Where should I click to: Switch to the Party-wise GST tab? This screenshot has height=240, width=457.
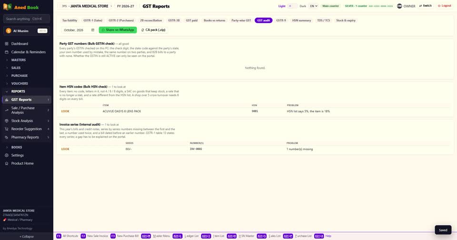[241, 20]
